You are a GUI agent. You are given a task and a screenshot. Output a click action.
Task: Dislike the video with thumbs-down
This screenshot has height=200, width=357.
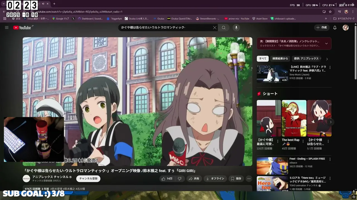180,179
